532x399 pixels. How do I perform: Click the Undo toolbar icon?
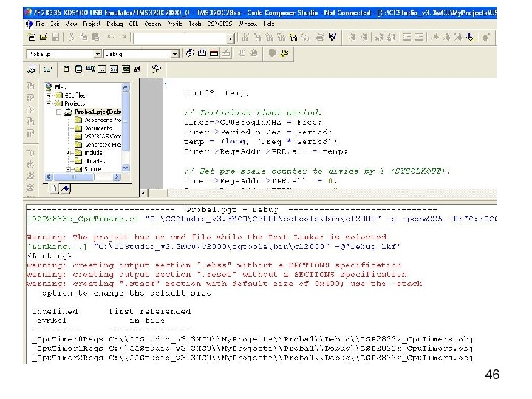111,37
